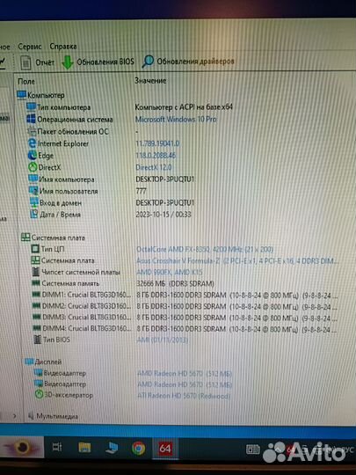Image resolution: width=356 pixels, height=475 pixels.
Task: Select the Компьютер group icon
Action: click(21, 95)
